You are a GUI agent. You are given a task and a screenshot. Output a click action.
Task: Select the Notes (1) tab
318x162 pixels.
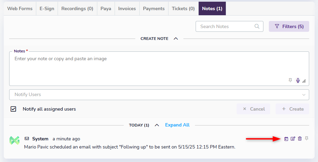[x=212, y=8]
